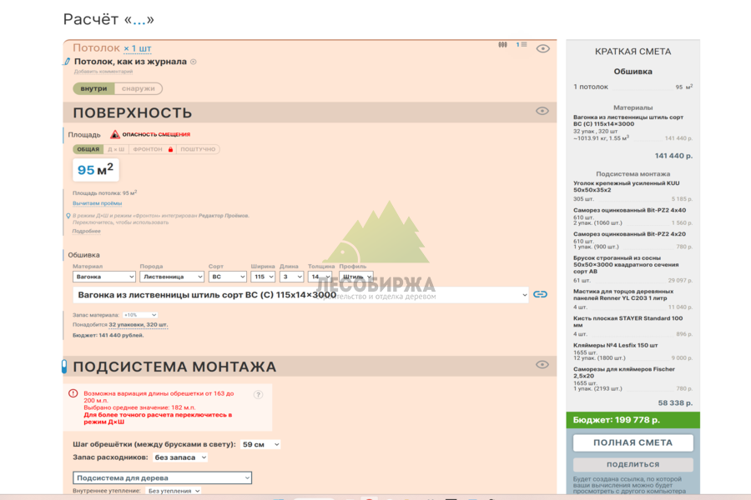Click the 'ПОЛНАЯ СМЕТА' button

pos(633,442)
